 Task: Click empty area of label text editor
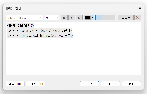tap(73, 56)
